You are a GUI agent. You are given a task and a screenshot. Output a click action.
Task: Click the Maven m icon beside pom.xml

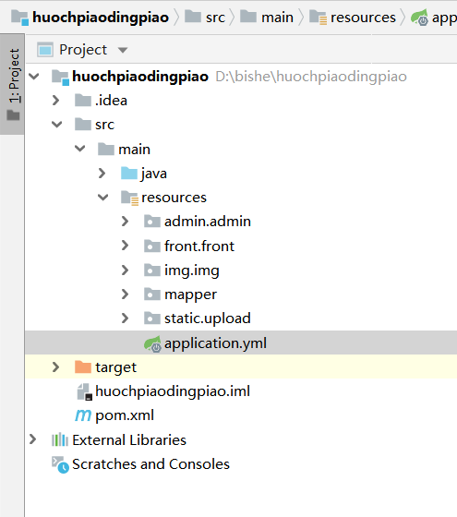click(x=83, y=415)
